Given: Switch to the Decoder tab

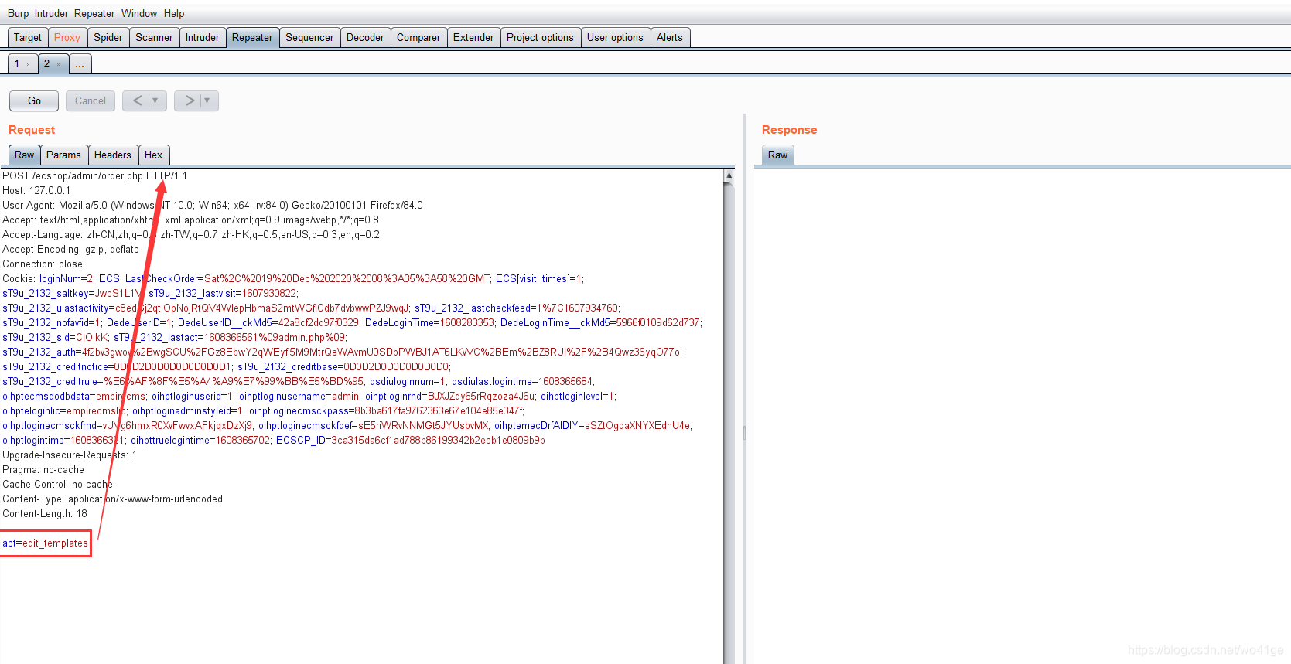Looking at the screenshot, I should point(365,37).
